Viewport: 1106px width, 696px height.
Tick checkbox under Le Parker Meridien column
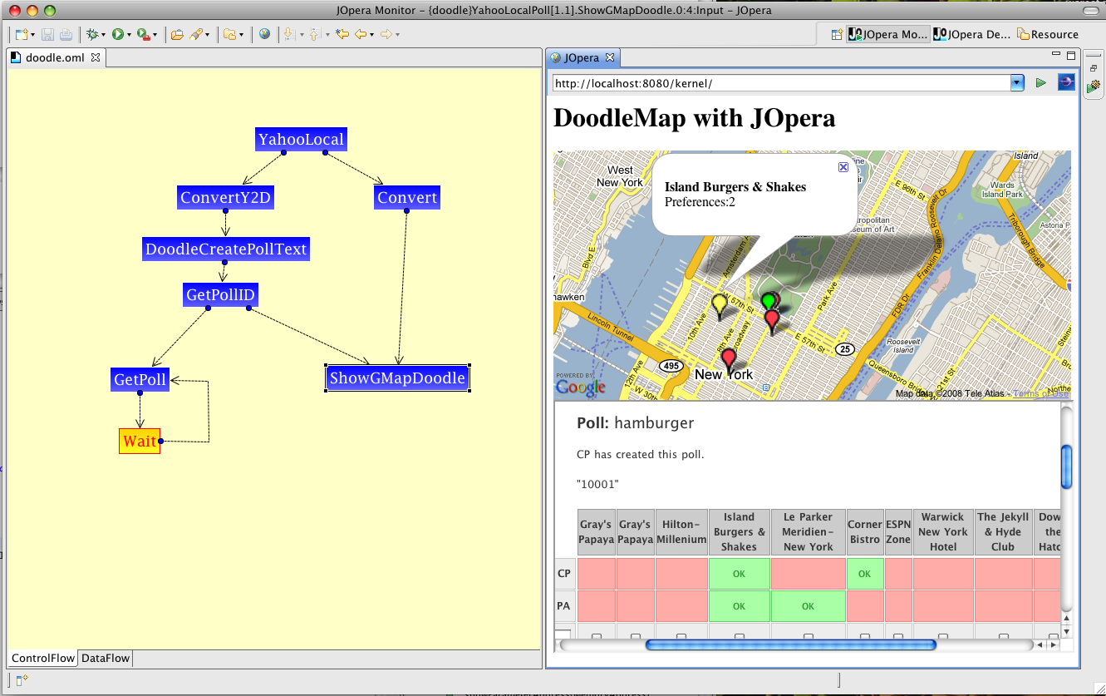click(x=808, y=637)
